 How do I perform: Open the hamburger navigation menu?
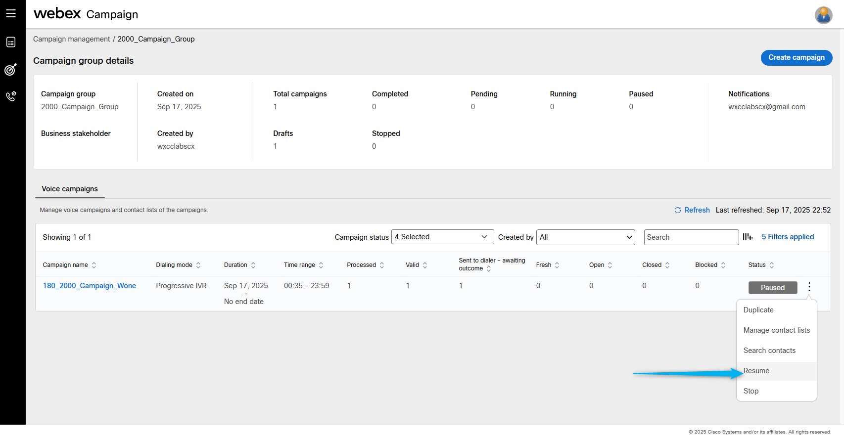(x=11, y=13)
